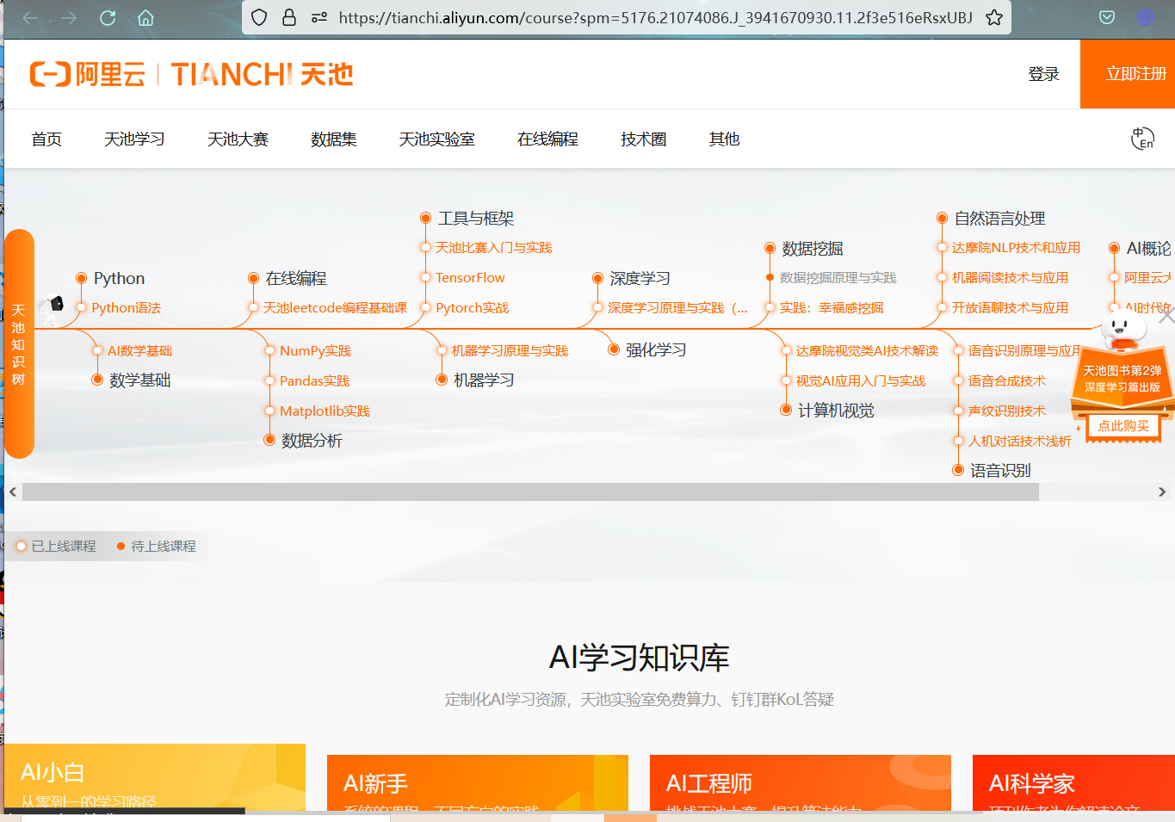Viewport: 1175px width, 822px height.
Task: Click the padlock site security icon
Action: click(x=289, y=17)
